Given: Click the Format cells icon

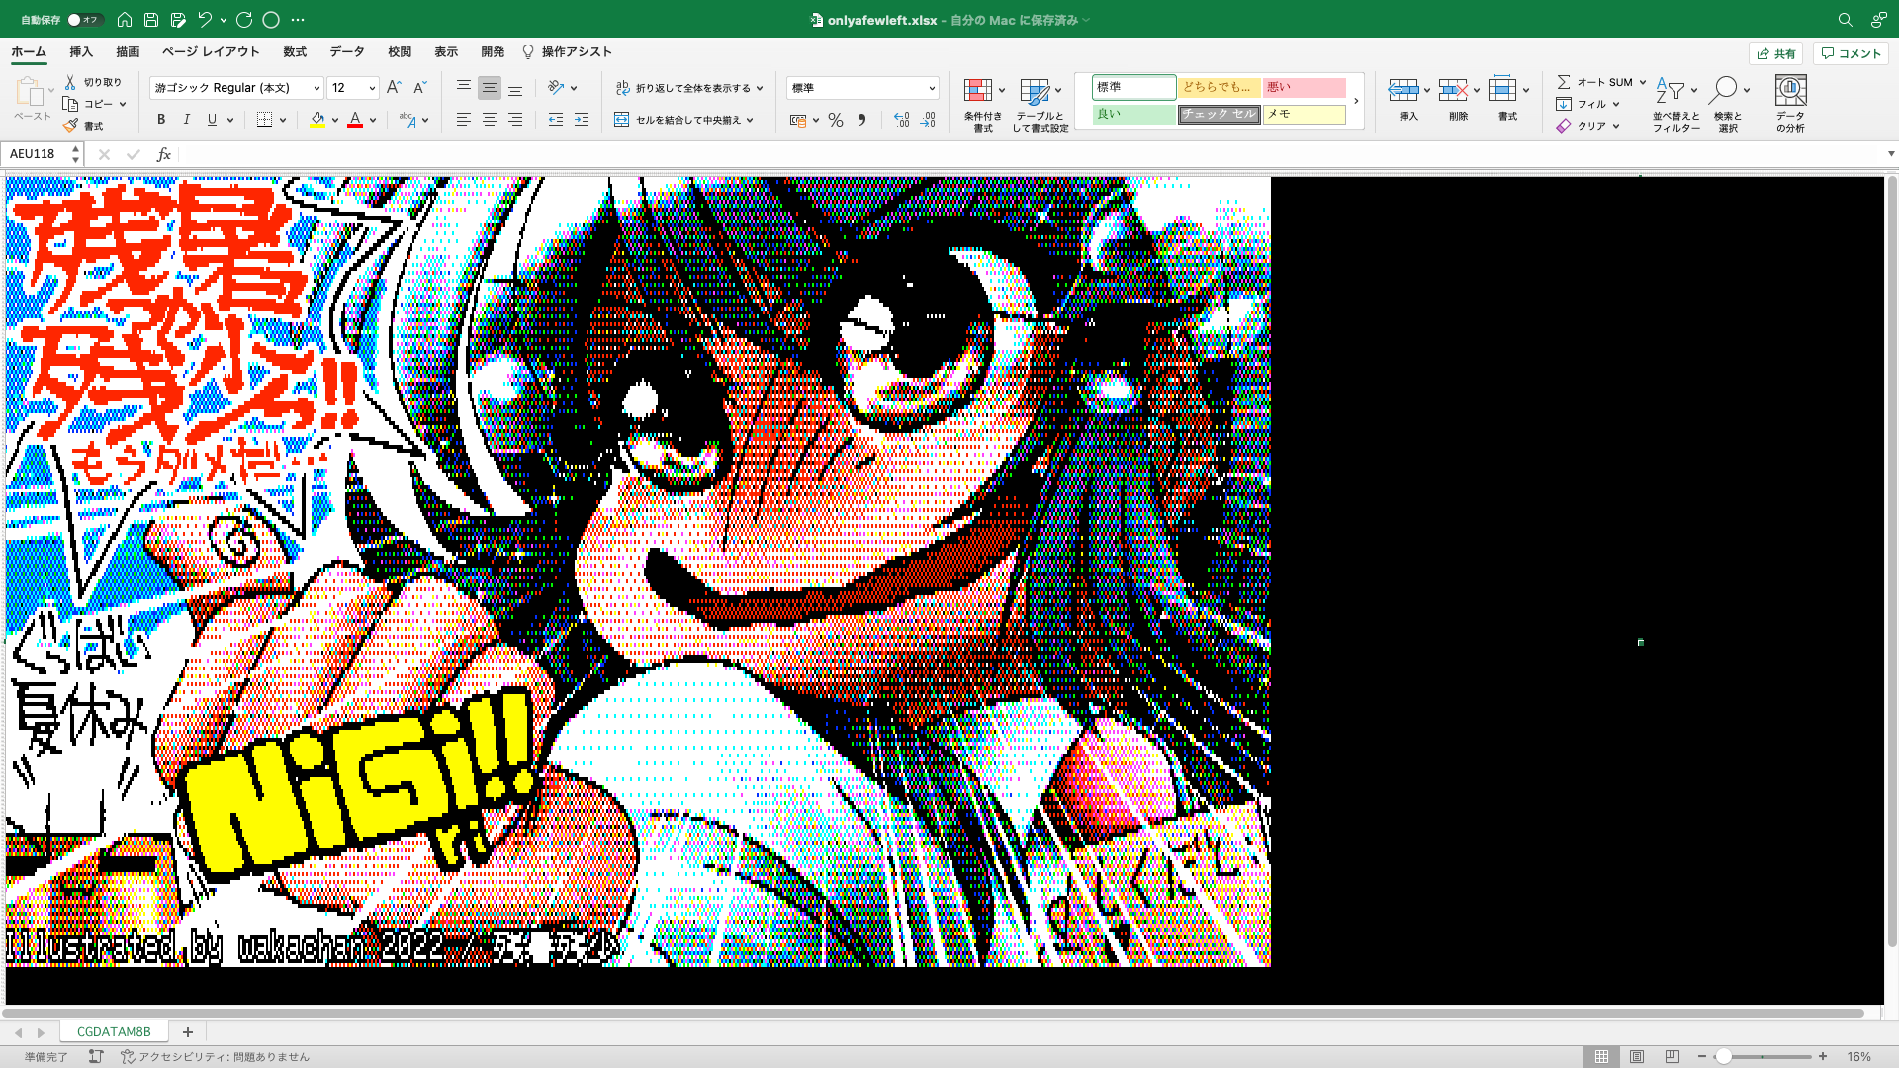Looking at the screenshot, I should [x=1502, y=90].
